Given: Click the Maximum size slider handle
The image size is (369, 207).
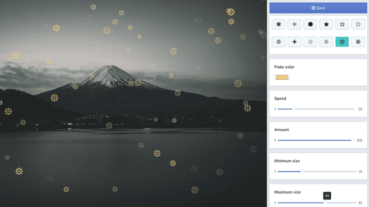Looking at the screenshot, I should pyautogui.click(x=325, y=203).
